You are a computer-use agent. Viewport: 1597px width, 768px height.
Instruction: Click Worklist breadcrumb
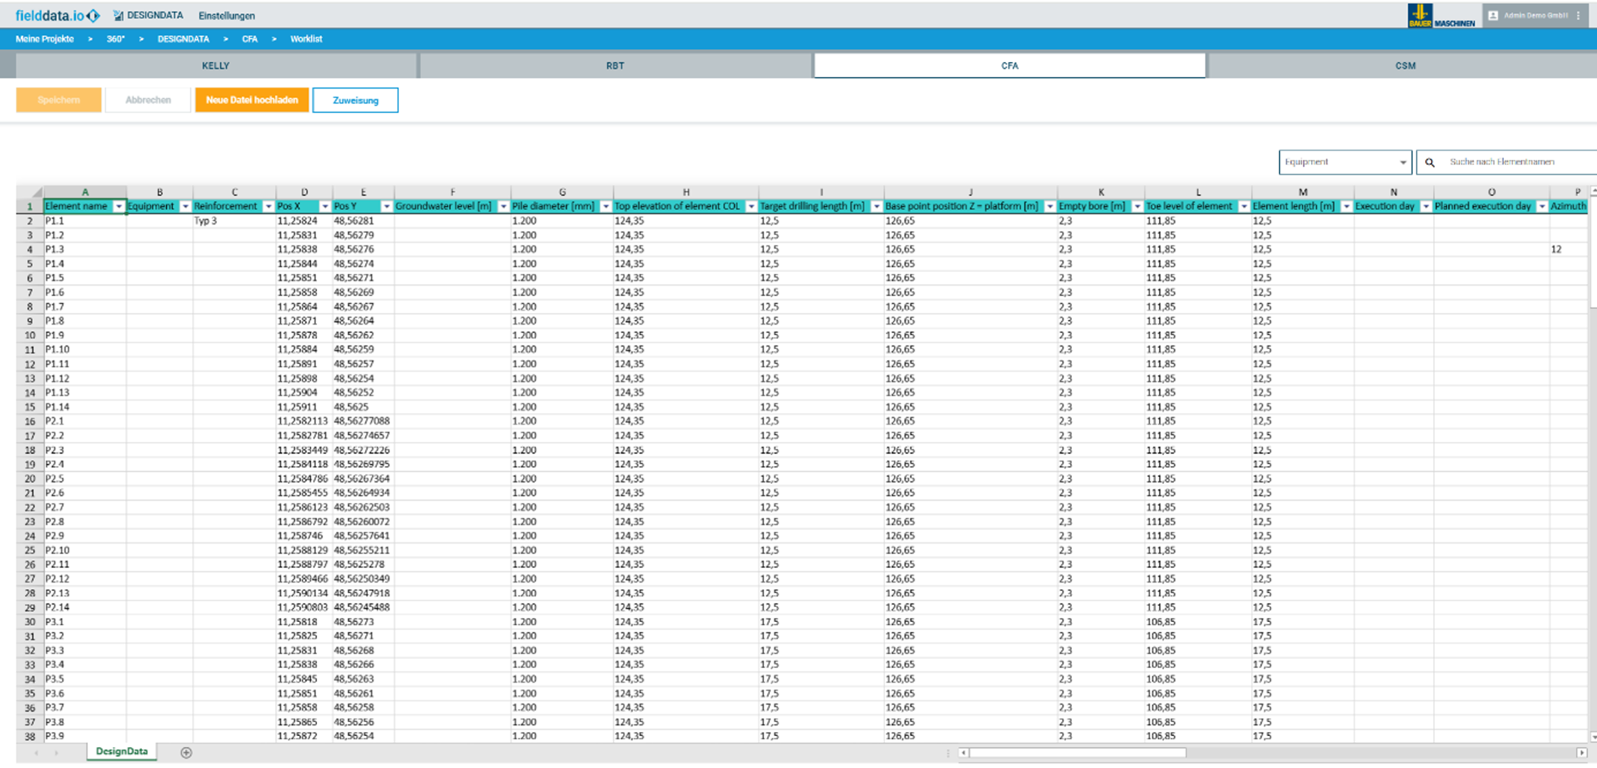pyautogui.click(x=305, y=38)
